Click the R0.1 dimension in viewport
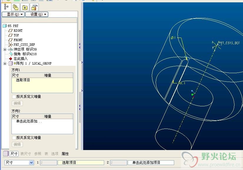Viewport: 243px width, 170px height. coord(182,83)
